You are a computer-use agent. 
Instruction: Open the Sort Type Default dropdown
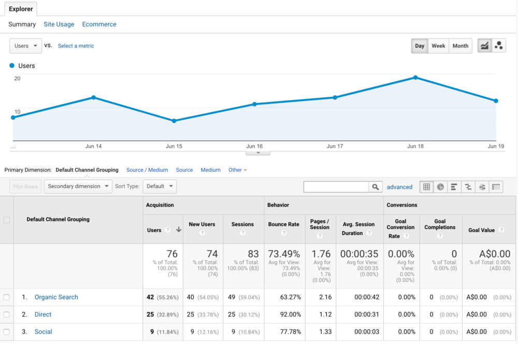tap(159, 186)
